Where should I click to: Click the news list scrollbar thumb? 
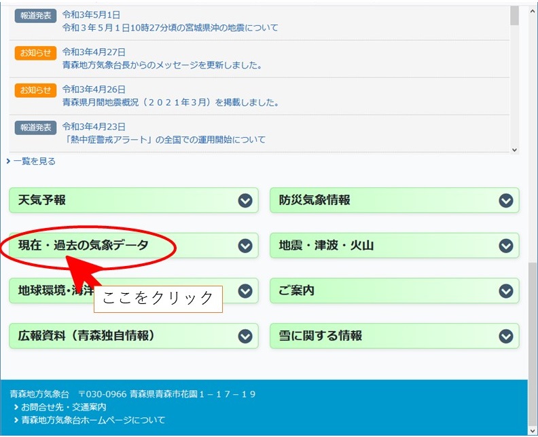[514, 16]
